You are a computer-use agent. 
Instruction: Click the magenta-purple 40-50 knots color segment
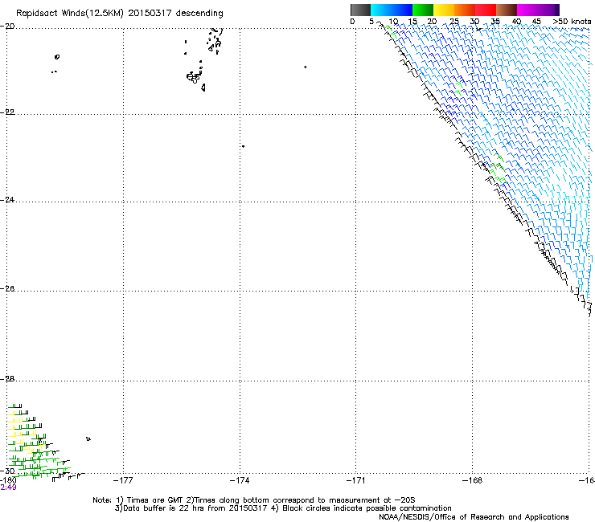[x=538, y=10]
